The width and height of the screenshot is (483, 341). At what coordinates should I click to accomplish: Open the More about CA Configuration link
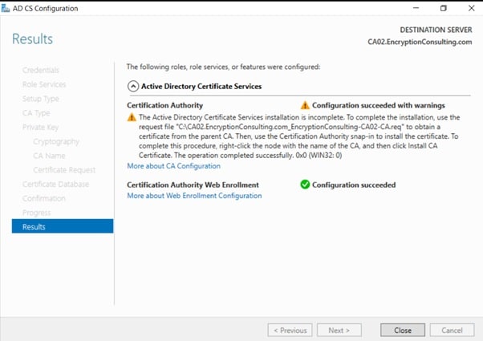click(173, 166)
